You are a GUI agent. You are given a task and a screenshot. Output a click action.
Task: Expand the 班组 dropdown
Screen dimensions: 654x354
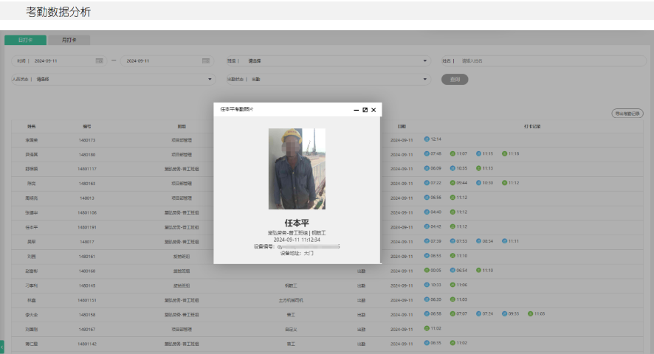coord(425,60)
